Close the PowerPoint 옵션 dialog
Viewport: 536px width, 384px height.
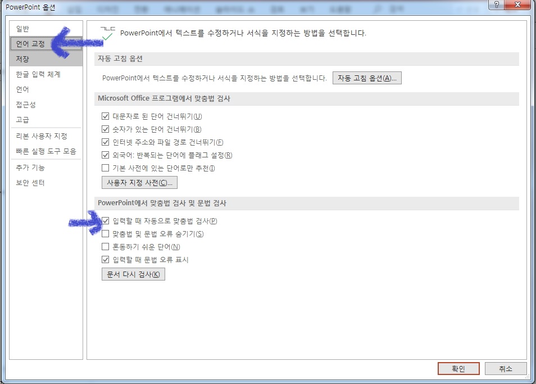click(517, 4)
